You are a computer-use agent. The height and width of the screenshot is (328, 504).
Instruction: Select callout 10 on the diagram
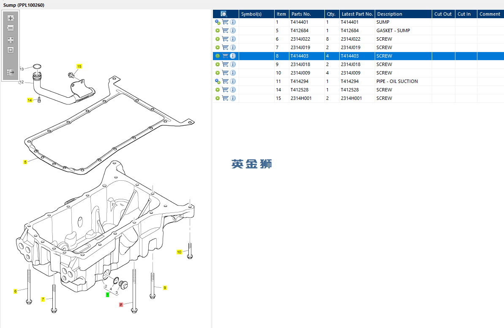[180, 252]
